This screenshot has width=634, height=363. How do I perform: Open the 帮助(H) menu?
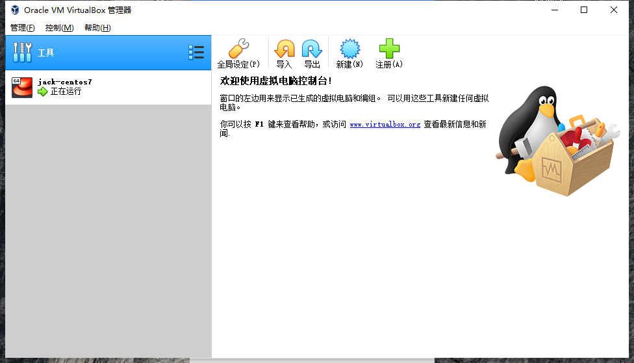click(97, 27)
